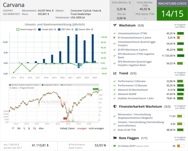Click the green flag beside Zu hohes KUV
The width and height of the screenshot is (188, 151).
pyautogui.click(x=114, y=146)
